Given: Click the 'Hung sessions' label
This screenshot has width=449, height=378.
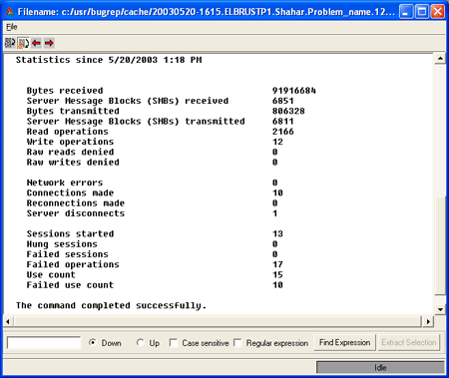Looking at the screenshot, I should tap(62, 244).
